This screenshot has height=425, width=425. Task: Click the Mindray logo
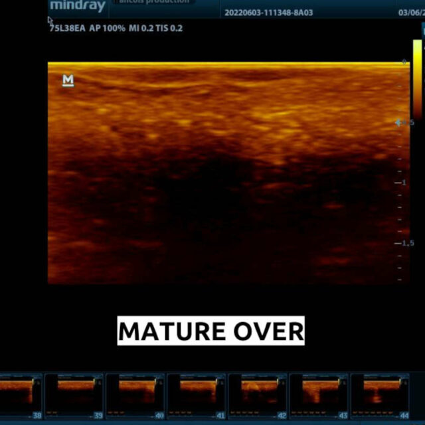pyautogui.click(x=78, y=6)
